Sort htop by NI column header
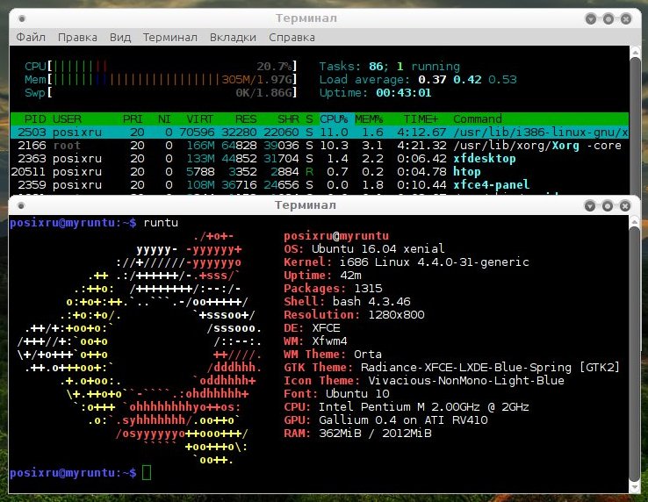Screen dimensions: 648x502 point(164,119)
